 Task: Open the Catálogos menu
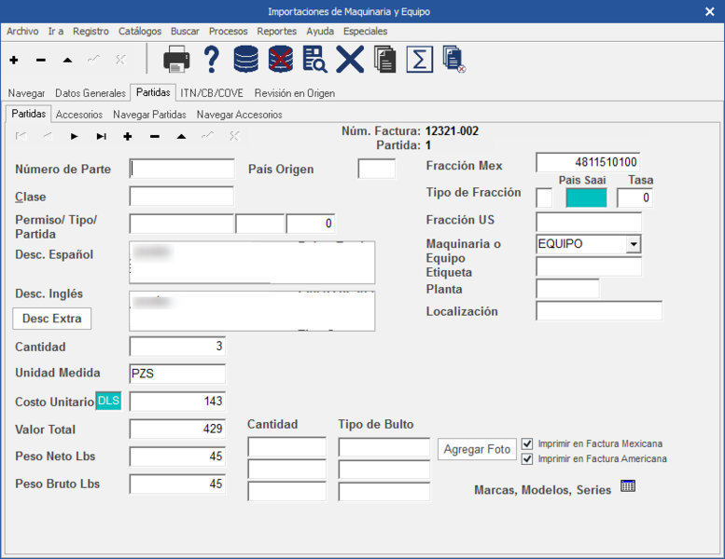tap(140, 31)
